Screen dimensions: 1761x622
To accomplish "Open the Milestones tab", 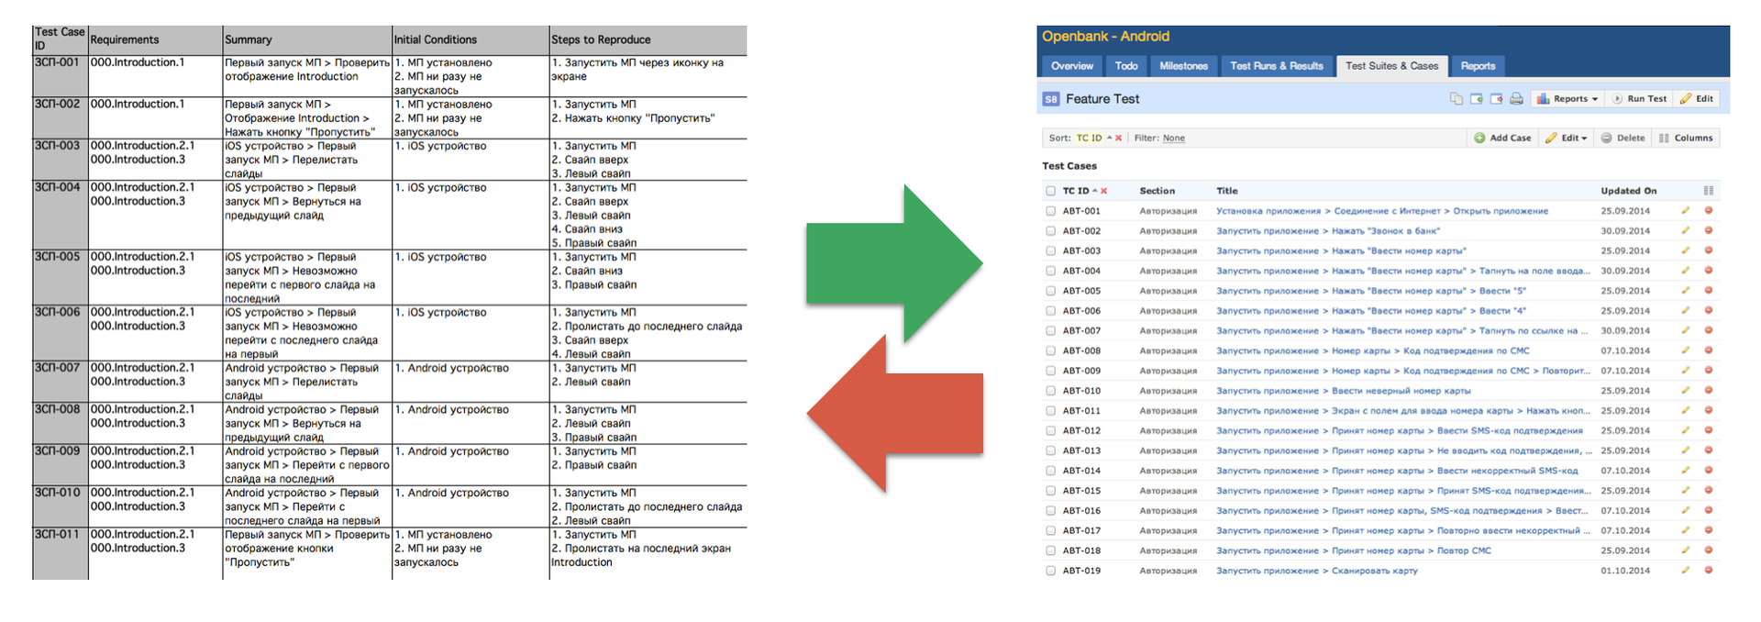I will coord(1183,66).
